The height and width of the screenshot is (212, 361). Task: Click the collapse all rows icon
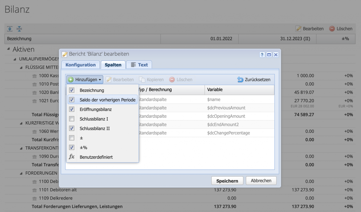click(19, 29)
